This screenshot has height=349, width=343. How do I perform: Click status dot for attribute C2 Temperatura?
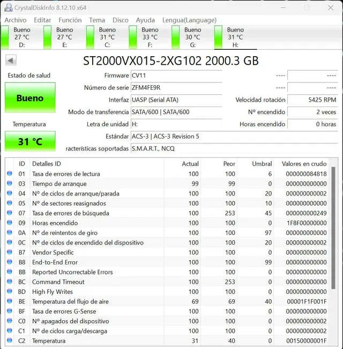[10, 340]
